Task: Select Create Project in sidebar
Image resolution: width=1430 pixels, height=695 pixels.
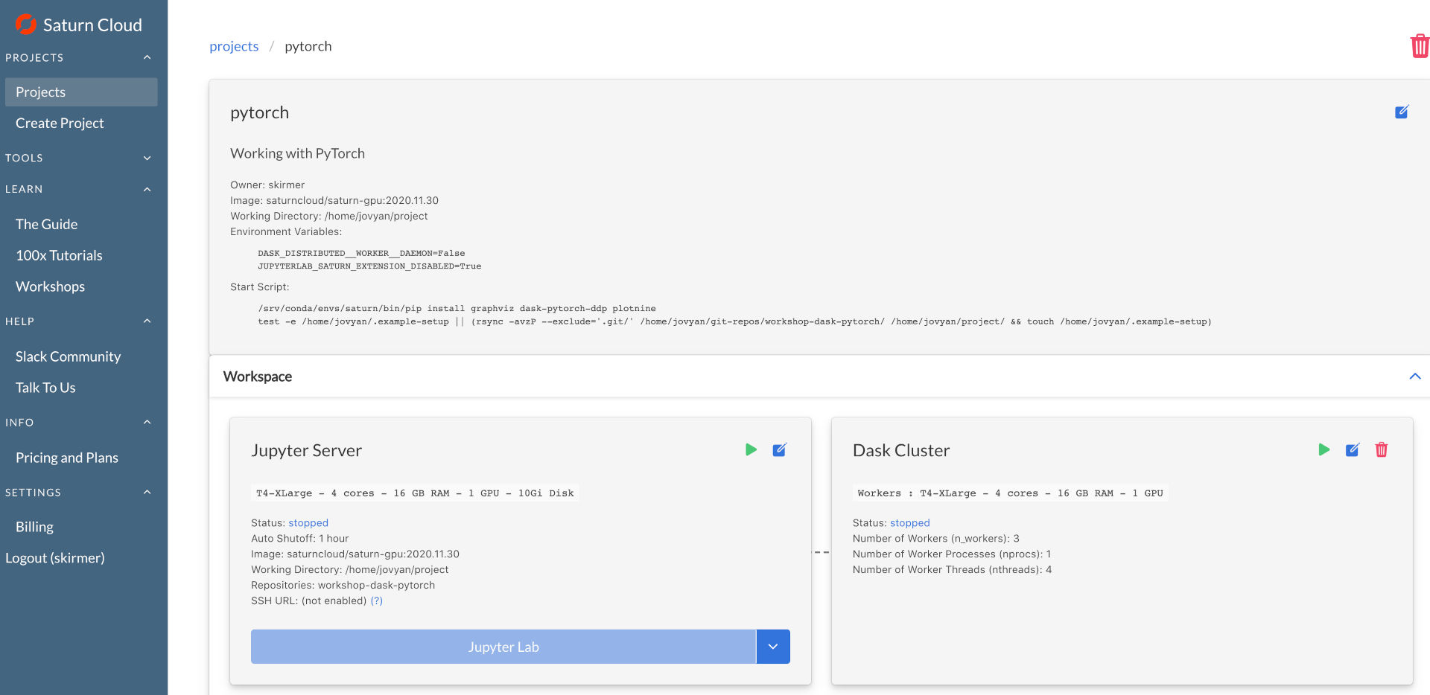Action: point(60,124)
